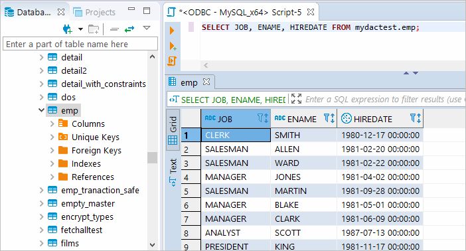Click JOB column filter sort icon

tap(263, 118)
